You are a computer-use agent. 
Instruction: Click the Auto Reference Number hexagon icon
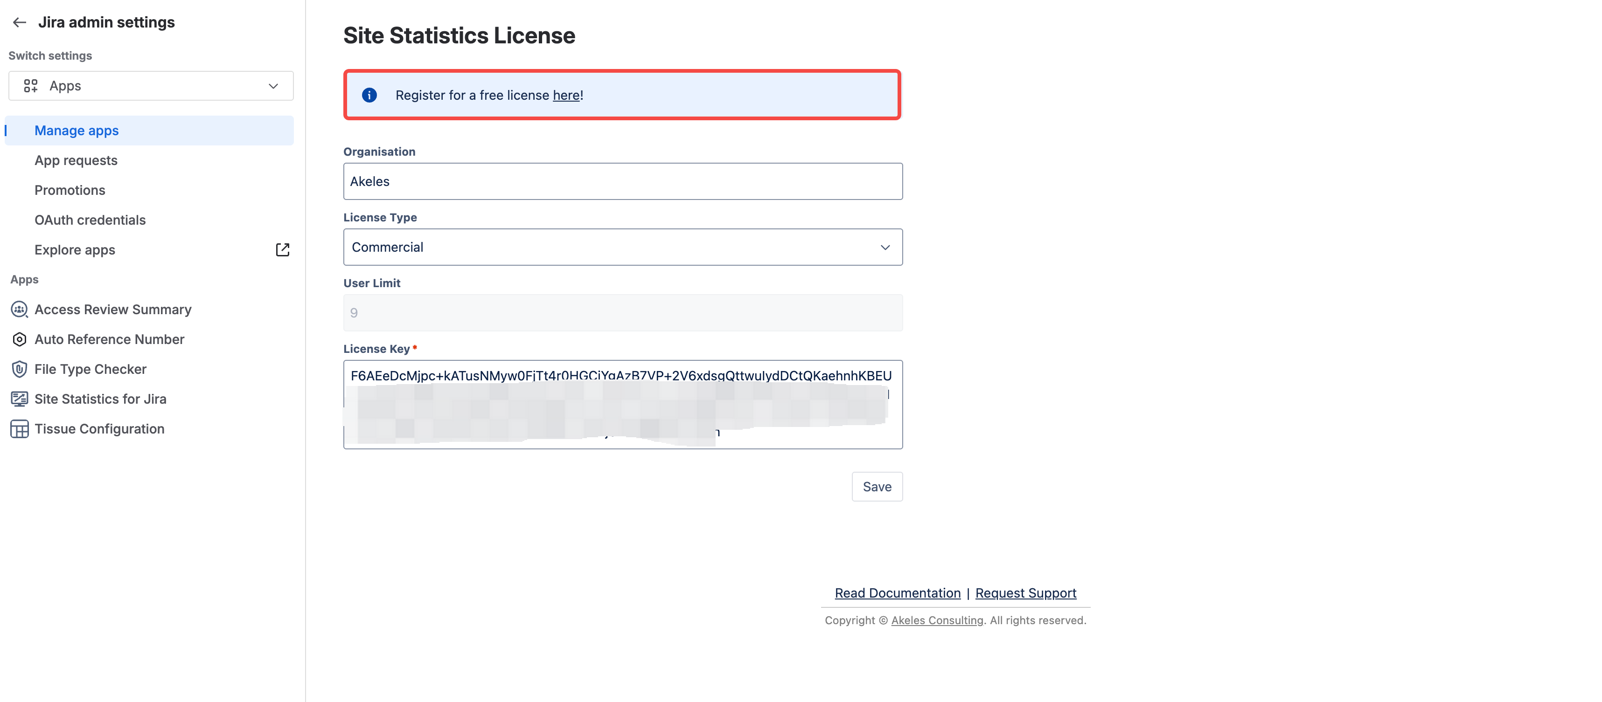19,339
